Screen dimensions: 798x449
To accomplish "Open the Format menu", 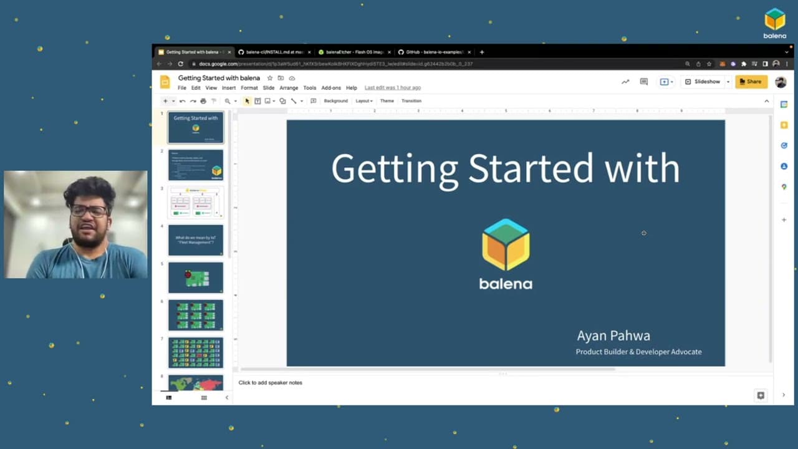I will (249, 88).
